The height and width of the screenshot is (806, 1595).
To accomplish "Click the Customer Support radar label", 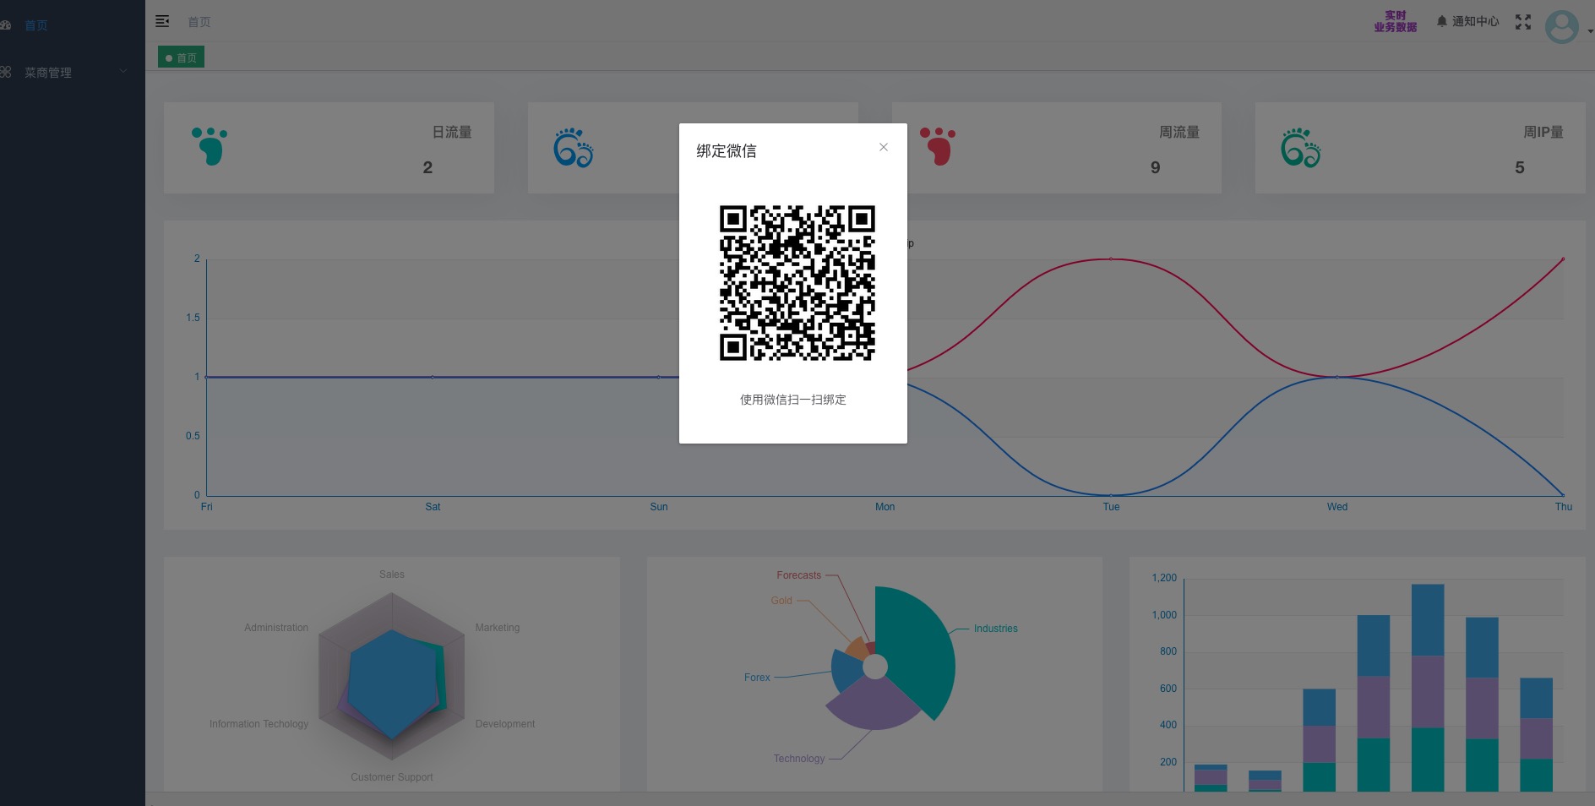I will [x=392, y=777].
